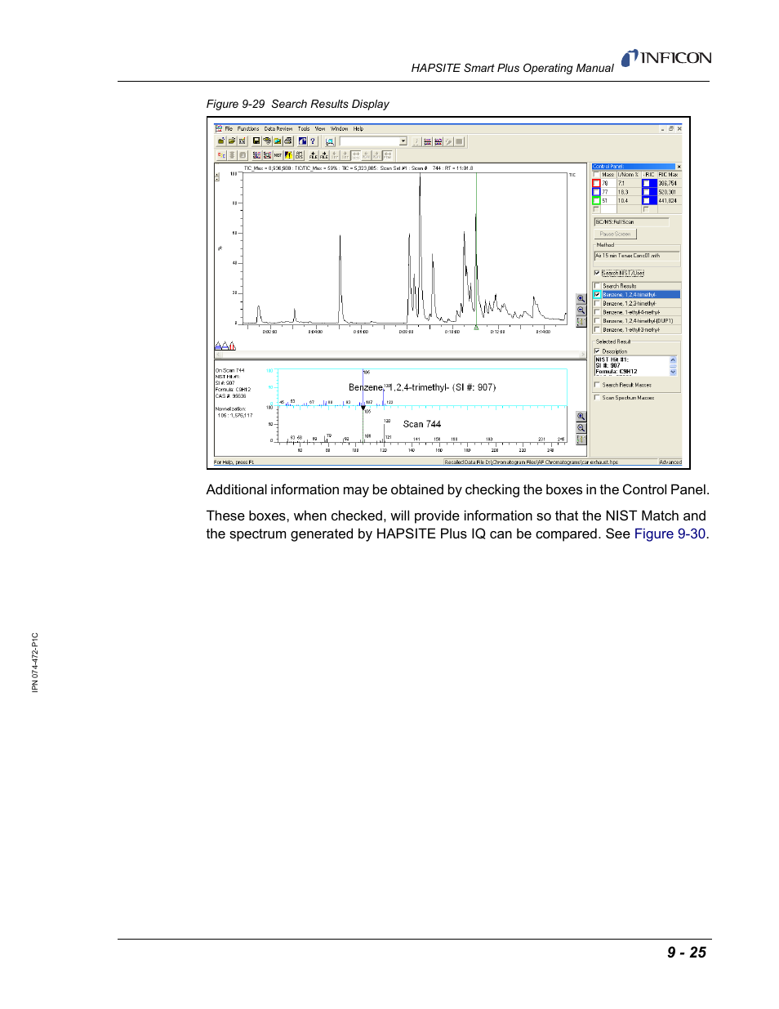
Task: Click the RIC Max column header
Action: point(669,175)
